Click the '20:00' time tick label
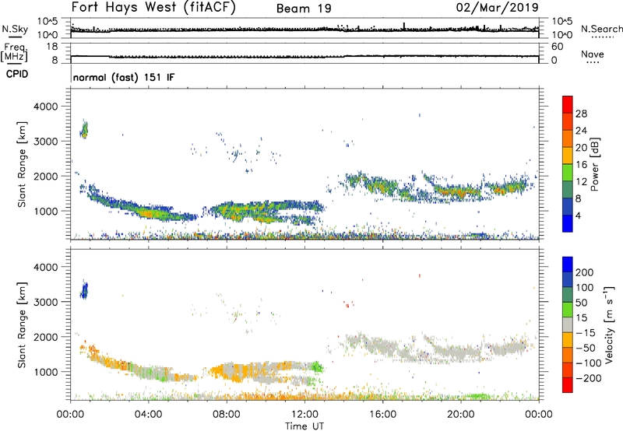623x431 pixels. pyautogui.click(x=461, y=415)
